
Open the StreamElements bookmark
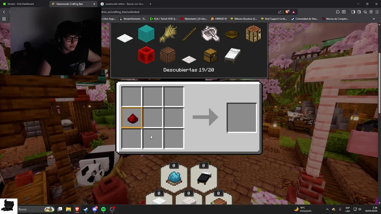(x=133, y=19)
